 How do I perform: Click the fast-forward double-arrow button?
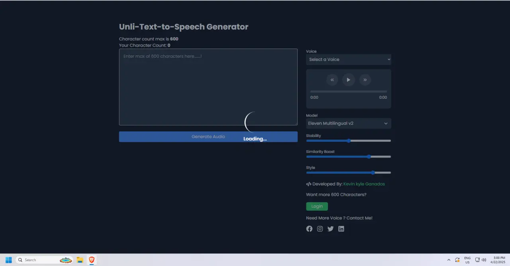(x=365, y=80)
